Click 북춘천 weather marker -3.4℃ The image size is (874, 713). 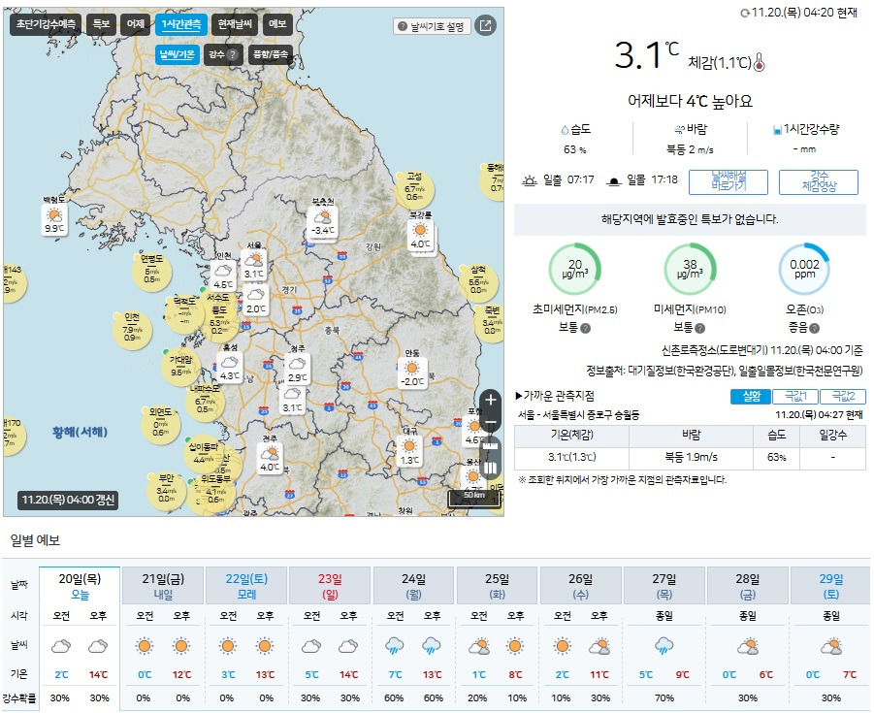pyautogui.click(x=323, y=222)
